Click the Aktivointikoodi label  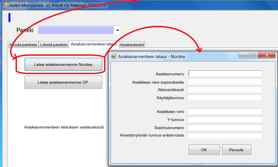click(171, 90)
